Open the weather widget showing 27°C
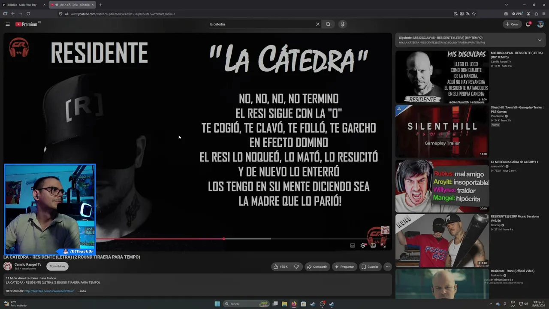 click(15, 304)
